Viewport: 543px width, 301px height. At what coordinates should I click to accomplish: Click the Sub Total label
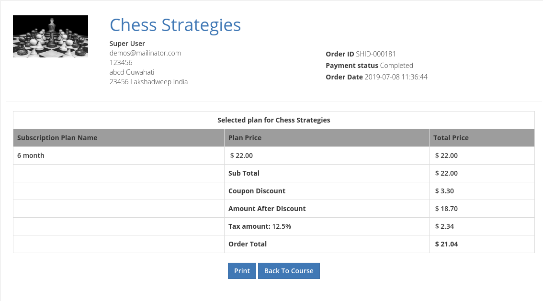click(244, 173)
